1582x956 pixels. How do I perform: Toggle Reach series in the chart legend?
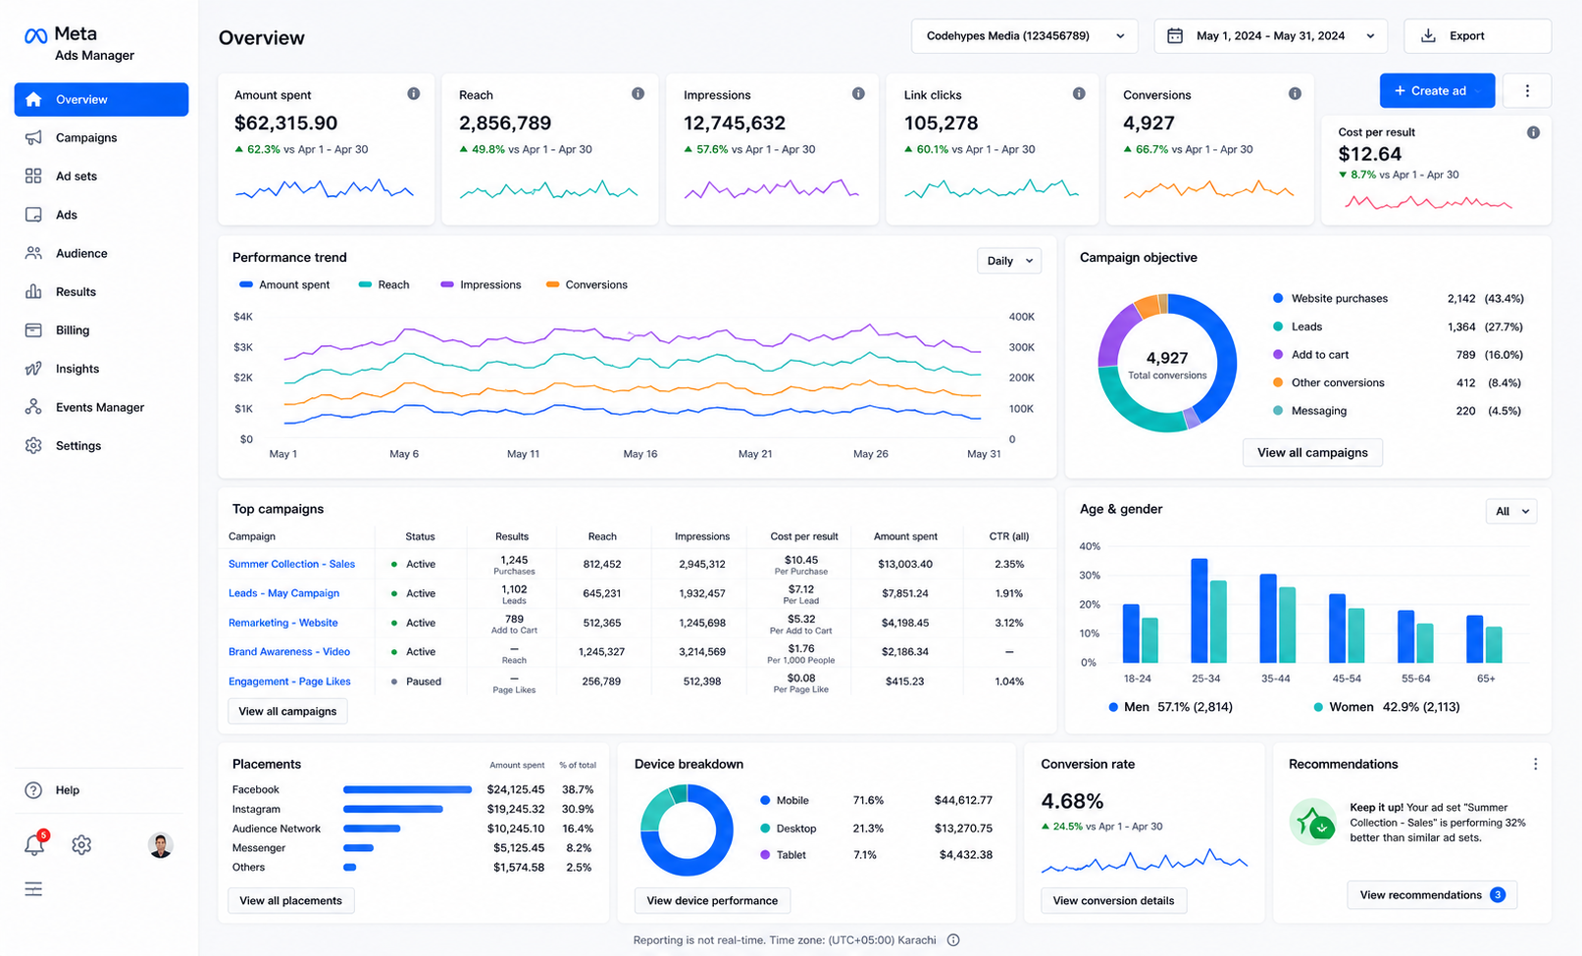(383, 284)
